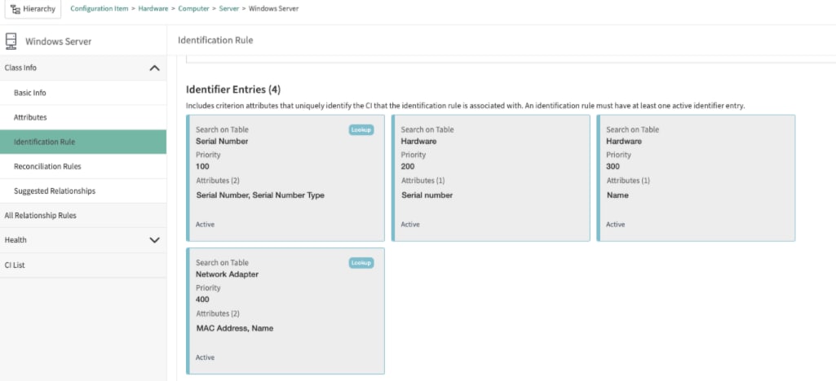Open the Server breadcrumb link
The height and width of the screenshot is (381, 836).
click(x=228, y=9)
